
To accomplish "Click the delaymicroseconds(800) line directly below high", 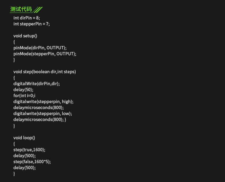I will pyautogui.click(x=38, y=108).
